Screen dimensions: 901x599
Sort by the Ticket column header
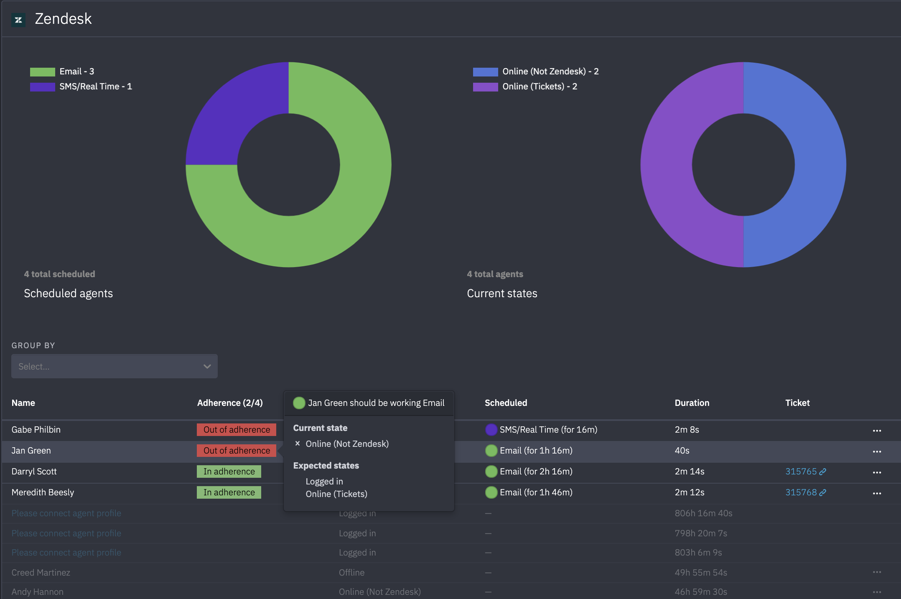797,403
